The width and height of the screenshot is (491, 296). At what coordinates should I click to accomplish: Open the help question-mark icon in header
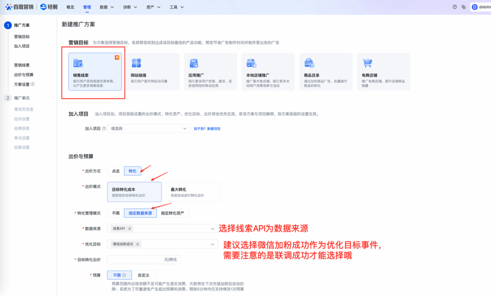(x=455, y=7)
